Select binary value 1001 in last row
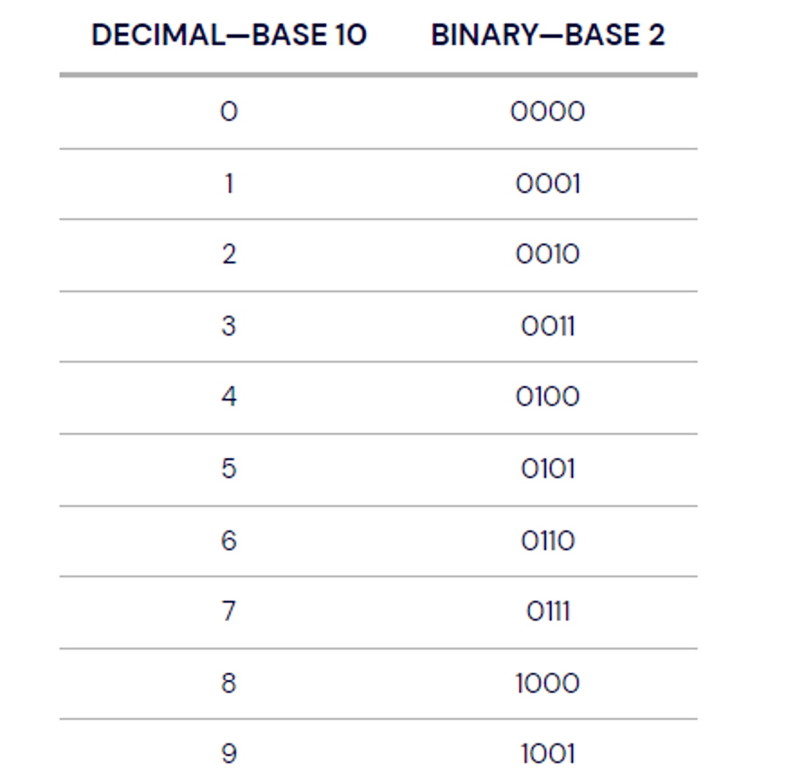The height and width of the screenshot is (783, 804). tap(548, 754)
